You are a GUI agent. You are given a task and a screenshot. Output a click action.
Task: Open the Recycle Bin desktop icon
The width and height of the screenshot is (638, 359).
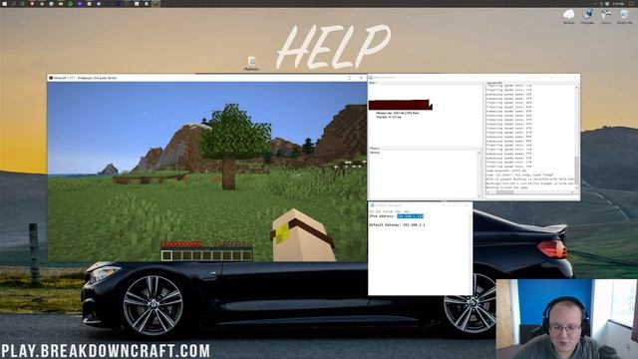(x=625, y=16)
